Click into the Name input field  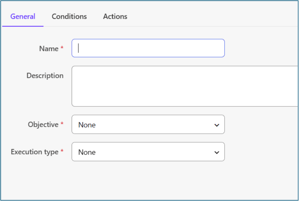148,48
